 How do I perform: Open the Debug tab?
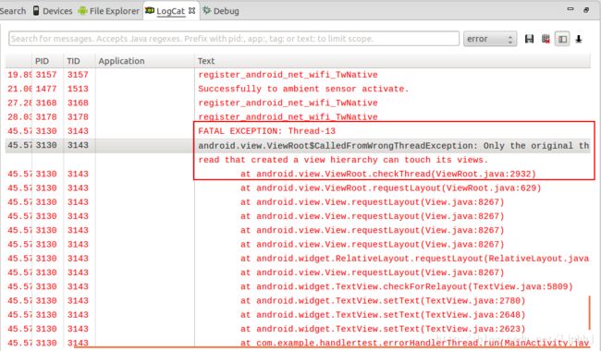pyautogui.click(x=221, y=11)
